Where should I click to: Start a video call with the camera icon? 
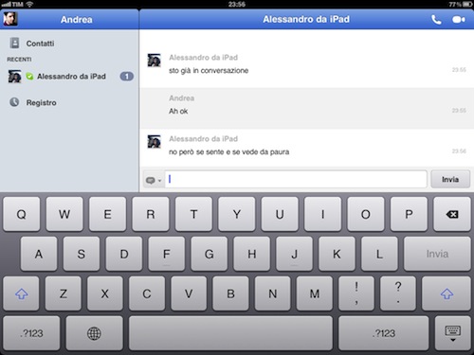(x=459, y=20)
